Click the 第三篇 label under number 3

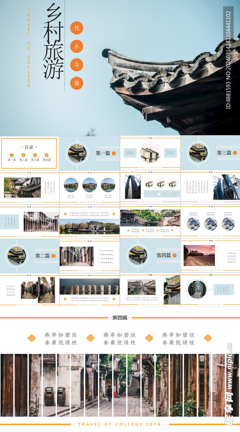point(35,160)
